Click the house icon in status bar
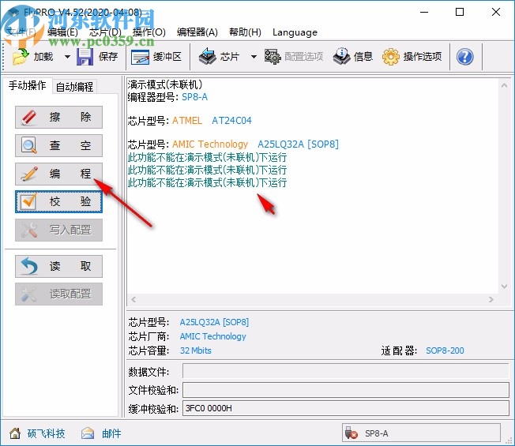The height and width of the screenshot is (446, 515). [15, 433]
